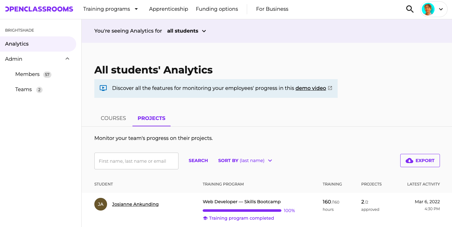The image size is (452, 227).
Task: Click the Web Developer progress bar
Action: pyautogui.click(x=242, y=211)
